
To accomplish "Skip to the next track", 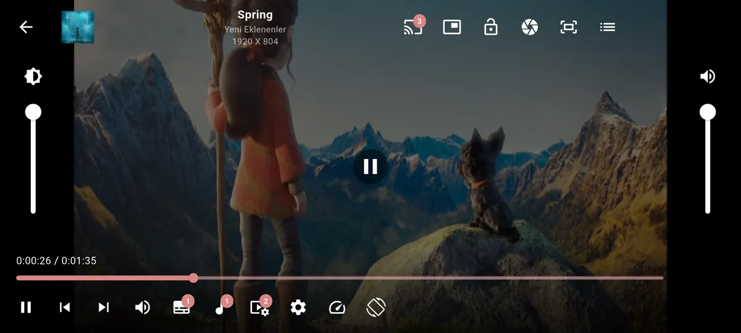I will pyautogui.click(x=104, y=307).
